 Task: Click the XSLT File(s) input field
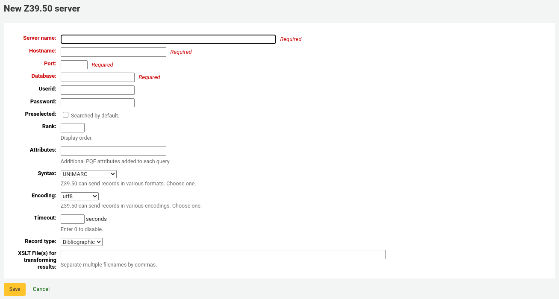pos(223,255)
